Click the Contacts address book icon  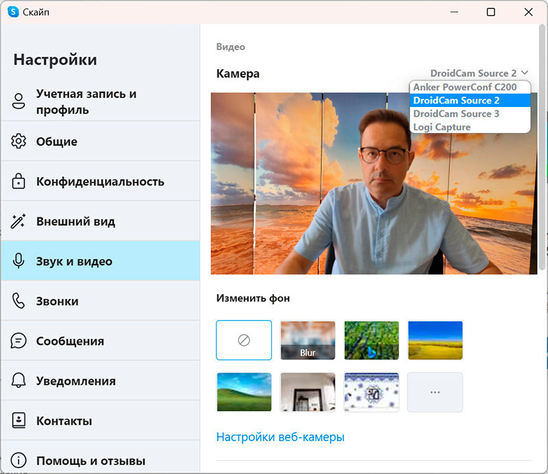[x=18, y=420]
